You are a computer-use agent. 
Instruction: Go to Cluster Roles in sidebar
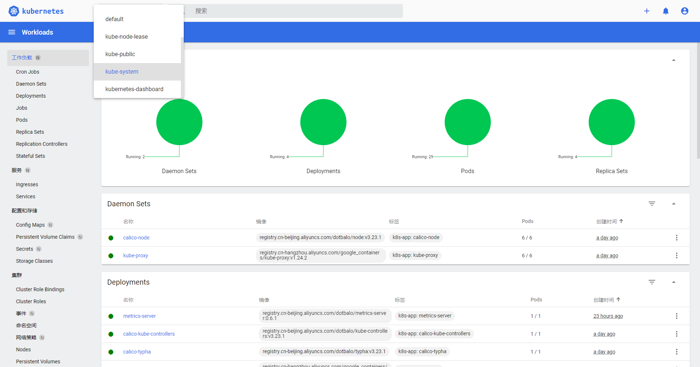click(31, 301)
